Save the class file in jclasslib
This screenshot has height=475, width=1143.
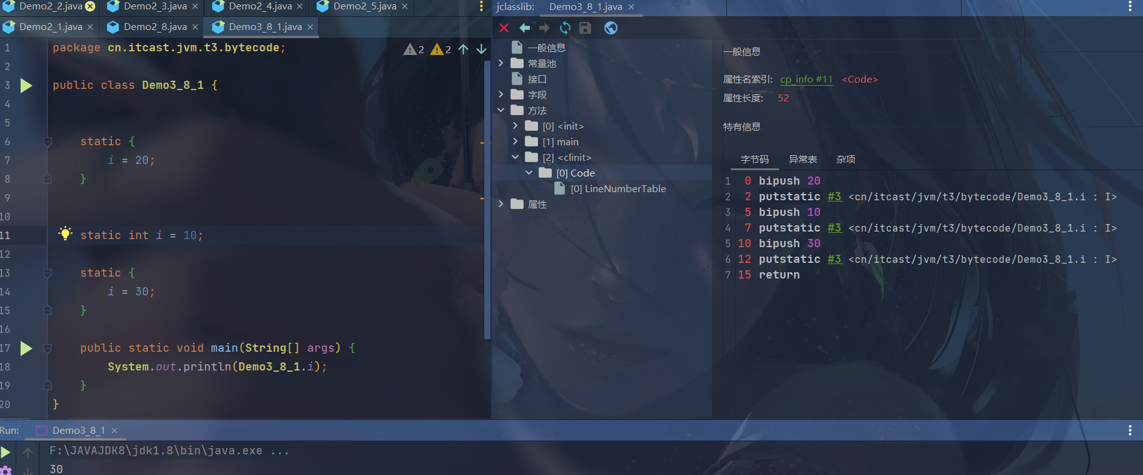(585, 28)
